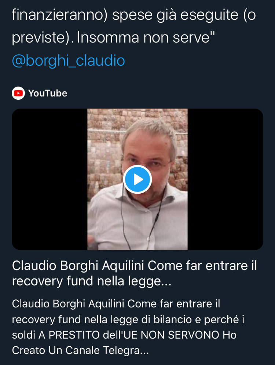Click the right black letterbox of the video
Screen dimensions: 275x365
[x=225, y=179]
